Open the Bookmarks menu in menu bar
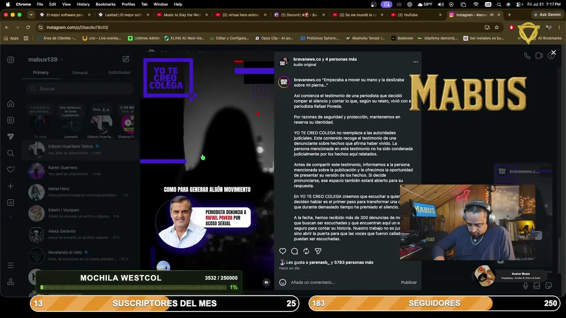566x318 pixels. click(106, 4)
